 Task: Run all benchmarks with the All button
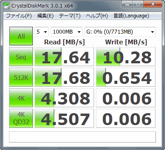(x=21, y=36)
